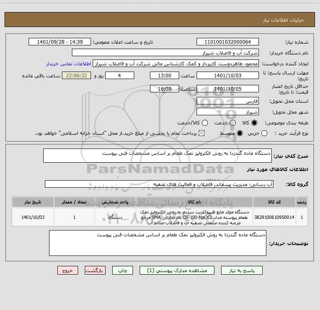The width and height of the screenshot is (320, 310).
Task: Click the اطلاعات کالاهای مورد نیاز section heading
Action: point(277,169)
